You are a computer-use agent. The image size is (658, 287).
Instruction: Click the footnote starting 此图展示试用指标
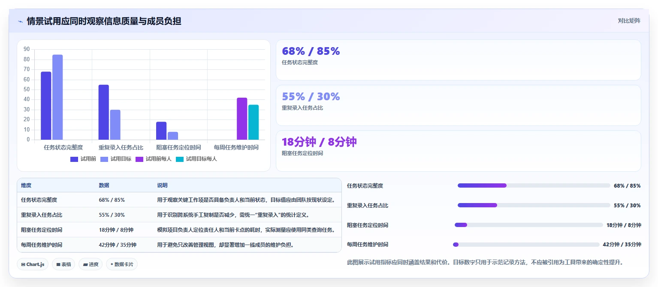coord(485,262)
